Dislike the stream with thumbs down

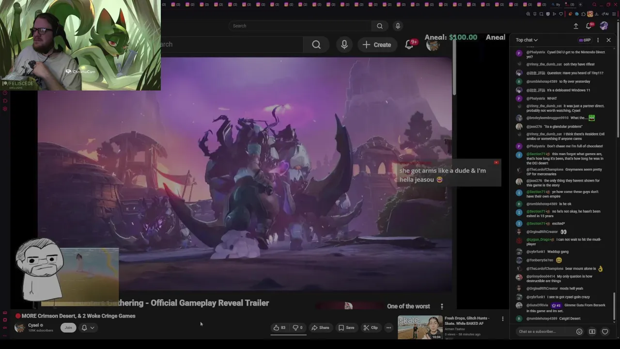[x=297, y=328]
